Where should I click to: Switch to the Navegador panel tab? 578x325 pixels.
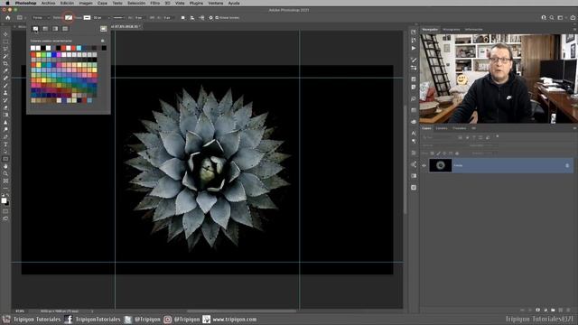click(430, 30)
